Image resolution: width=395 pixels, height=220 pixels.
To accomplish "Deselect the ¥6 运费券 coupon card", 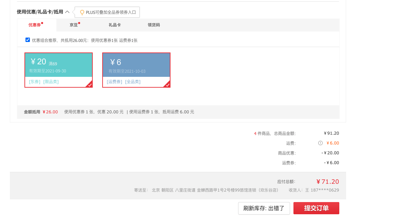I will point(136,70).
